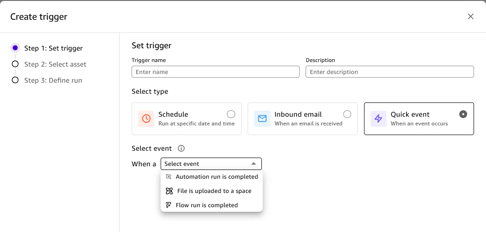Focus the Description input field
The image size is (486, 232).
coord(390,72)
